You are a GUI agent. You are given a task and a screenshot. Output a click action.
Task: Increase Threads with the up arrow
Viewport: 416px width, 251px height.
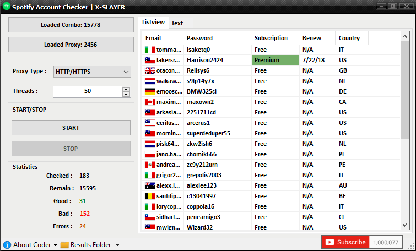click(x=126, y=89)
